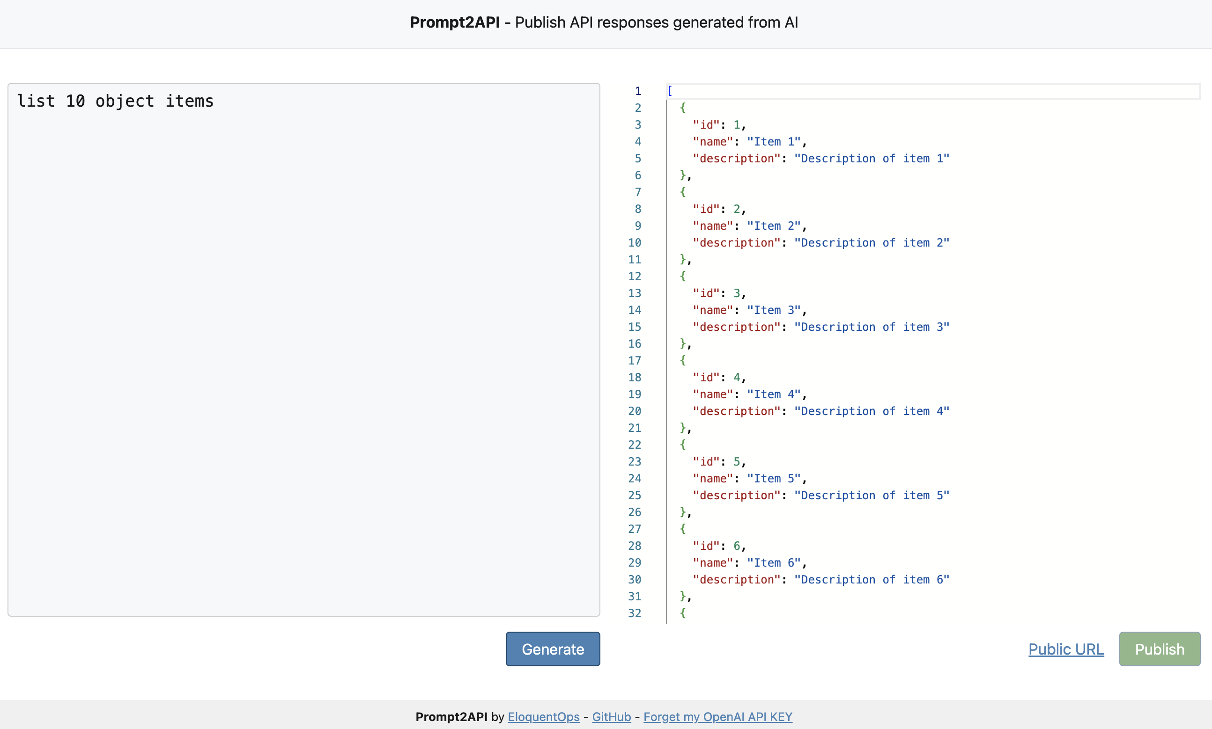
Task: Open the GitHub footer link
Action: tap(611, 717)
